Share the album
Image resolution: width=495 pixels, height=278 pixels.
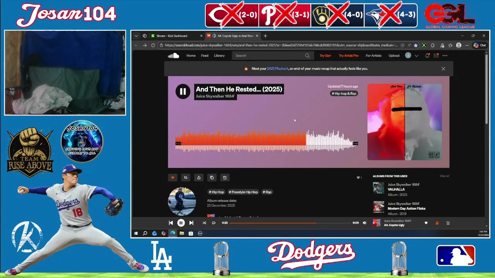click(x=199, y=178)
